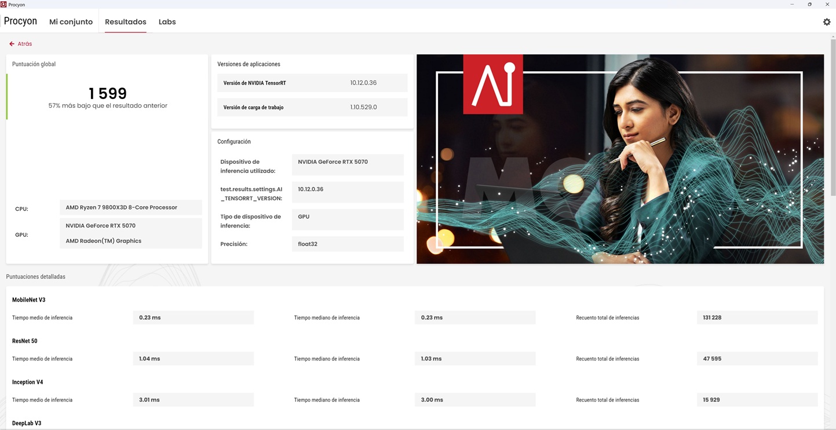Open the settings gear icon

coord(827,22)
